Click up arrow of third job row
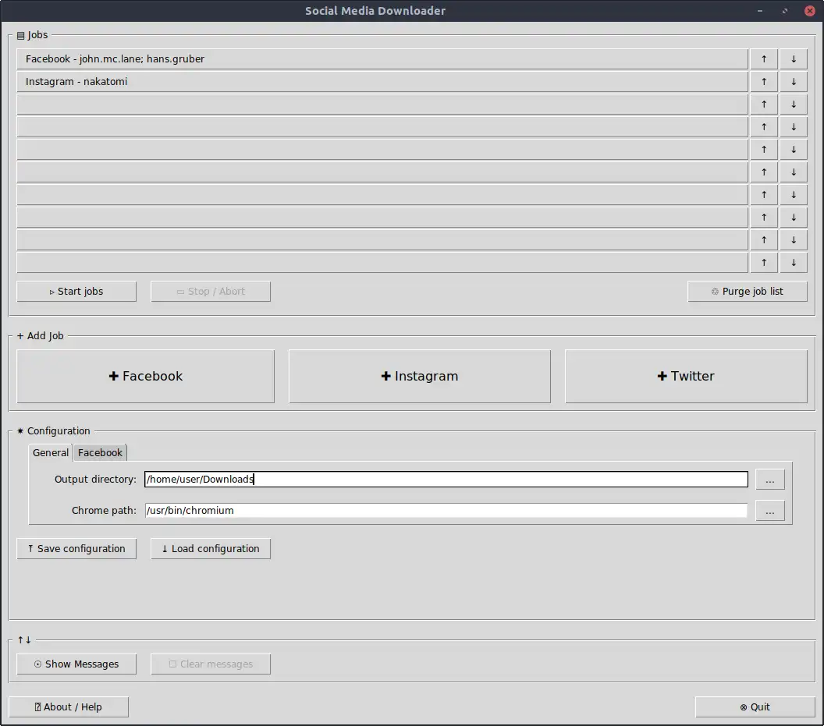The height and width of the screenshot is (726, 824). coord(764,104)
